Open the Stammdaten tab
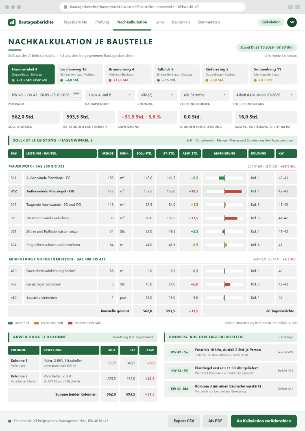This screenshot has width=305, height=431. (x=209, y=22)
